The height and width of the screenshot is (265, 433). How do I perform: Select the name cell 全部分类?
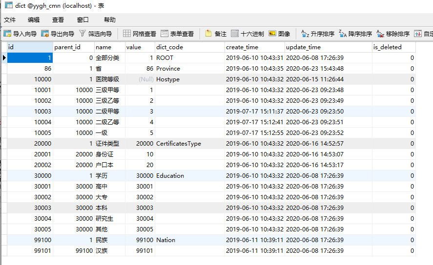click(x=110, y=58)
